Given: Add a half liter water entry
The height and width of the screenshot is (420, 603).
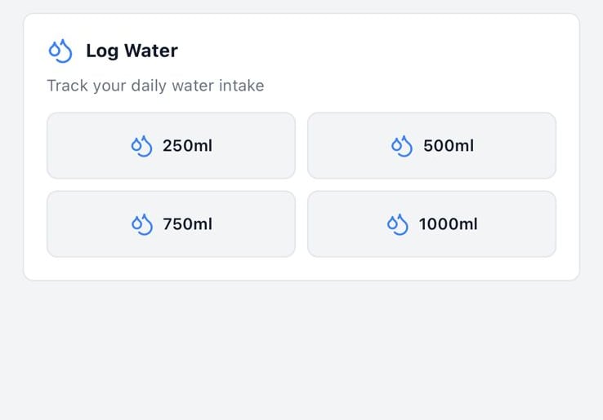Looking at the screenshot, I should (x=431, y=146).
